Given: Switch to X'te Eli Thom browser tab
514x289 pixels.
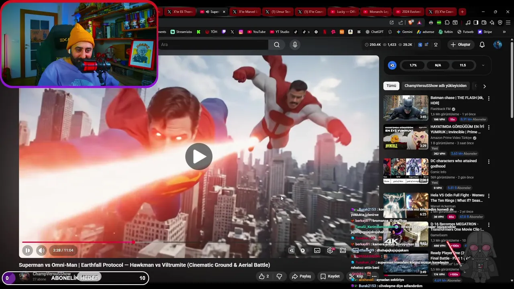Looking at the screenshot, I should 180,12.
